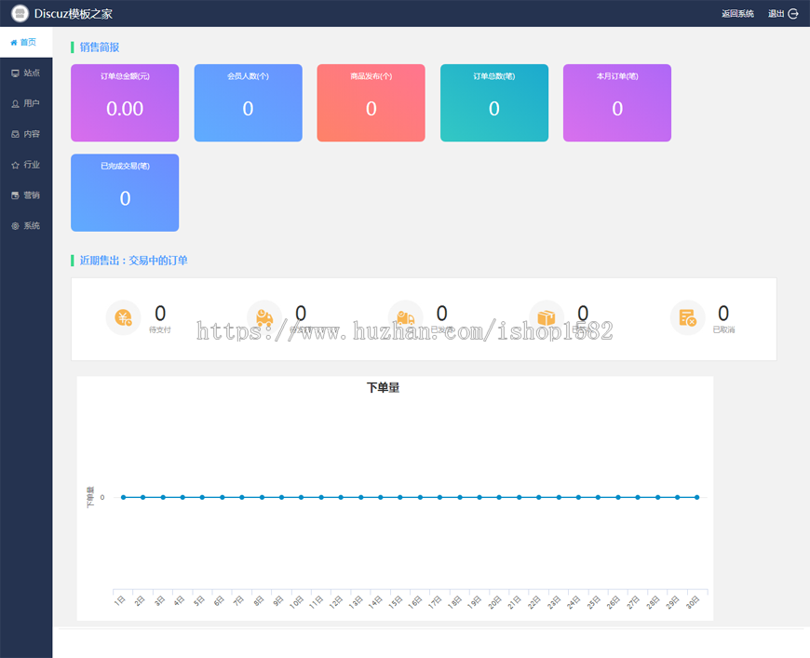The height and width of the screenshot is (658, 810).
Task: Click the 返回系统 link
Action: pyautogui.click(x=737, y=14)
